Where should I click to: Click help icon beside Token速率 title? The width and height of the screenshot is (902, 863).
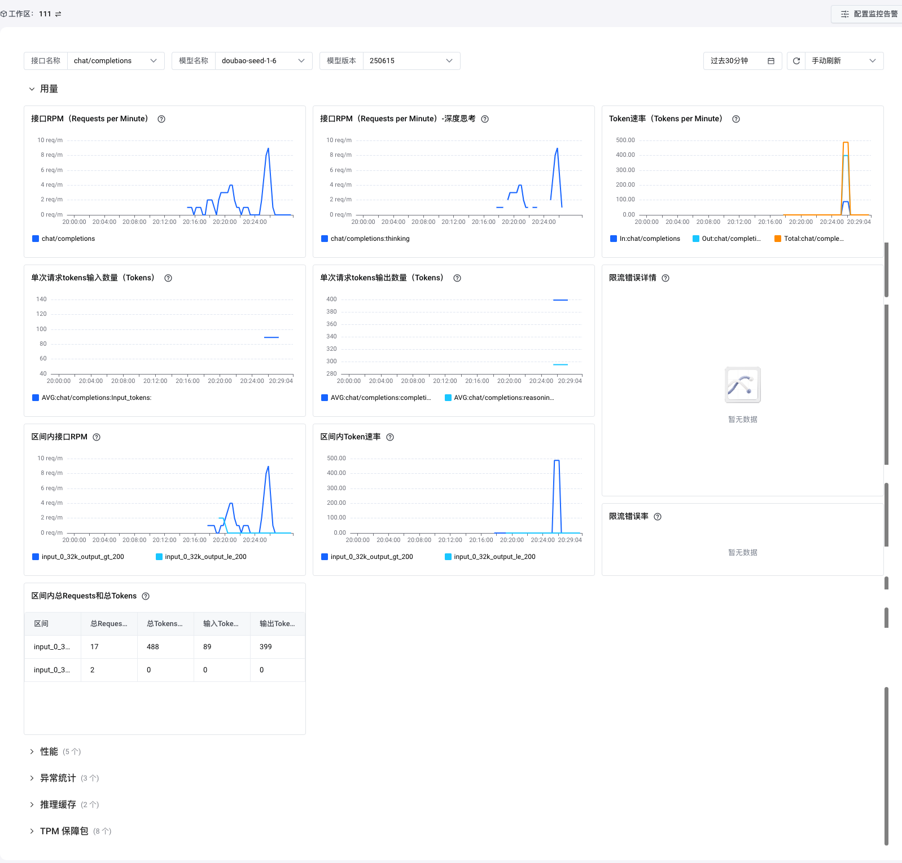coord(735,119)
